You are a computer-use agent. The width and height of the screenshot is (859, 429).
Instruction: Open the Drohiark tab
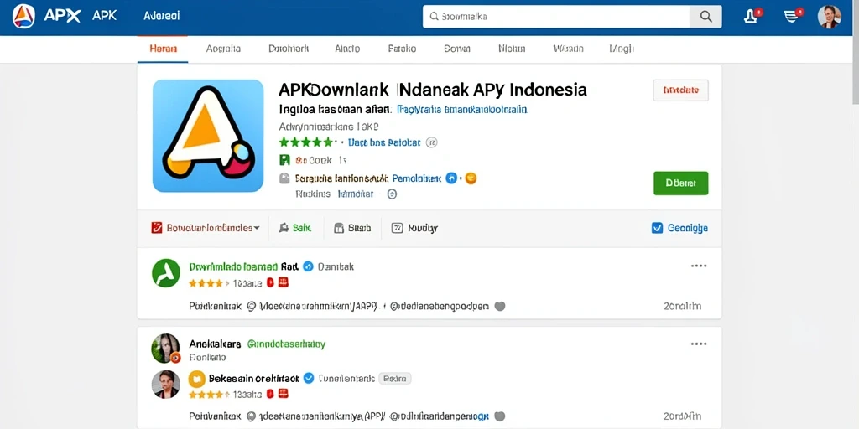click(x=289, y=49)
